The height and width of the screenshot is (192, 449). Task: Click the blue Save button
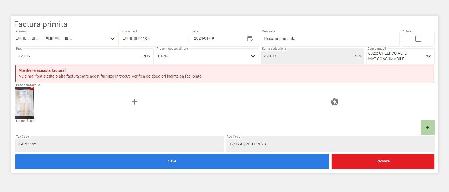[172, 161]
